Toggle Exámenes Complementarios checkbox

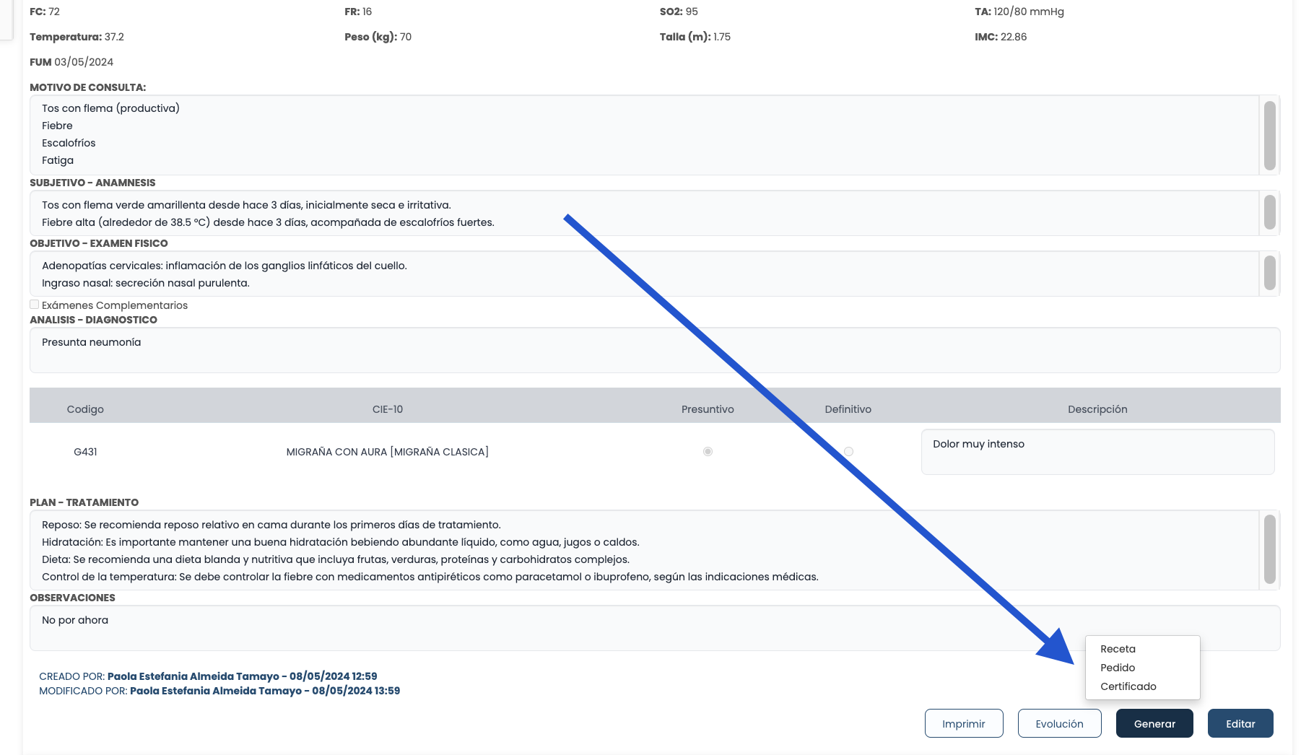[34, 305]
